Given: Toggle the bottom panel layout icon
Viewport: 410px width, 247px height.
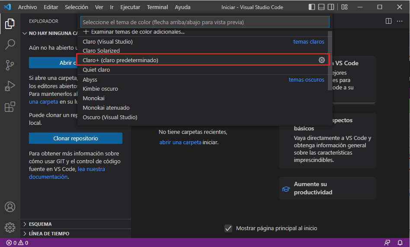Looking at the screenshot, I should tap(321, 7).
